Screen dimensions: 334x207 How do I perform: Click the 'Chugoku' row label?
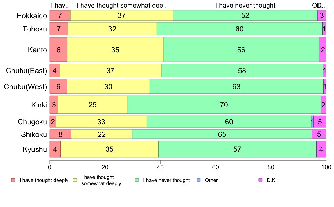point(32,122)
